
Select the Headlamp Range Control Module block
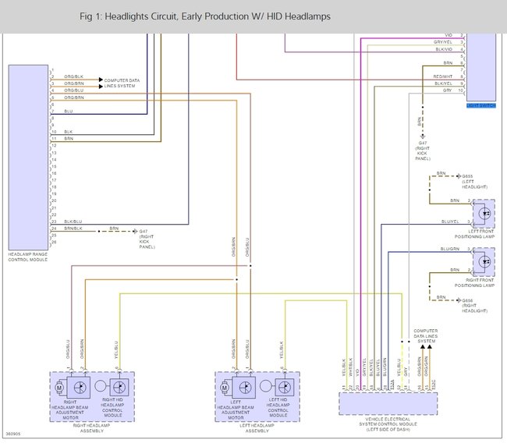point(28,158)
